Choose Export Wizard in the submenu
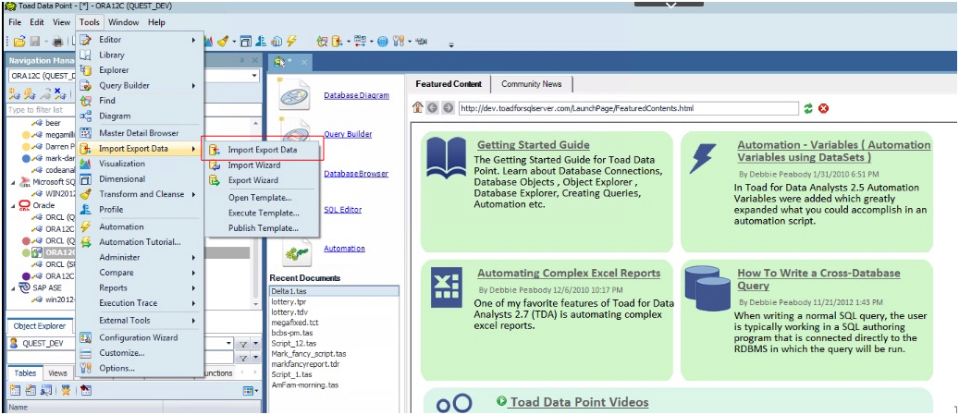The width and height of the screenshot is (959, 415). 252,180
